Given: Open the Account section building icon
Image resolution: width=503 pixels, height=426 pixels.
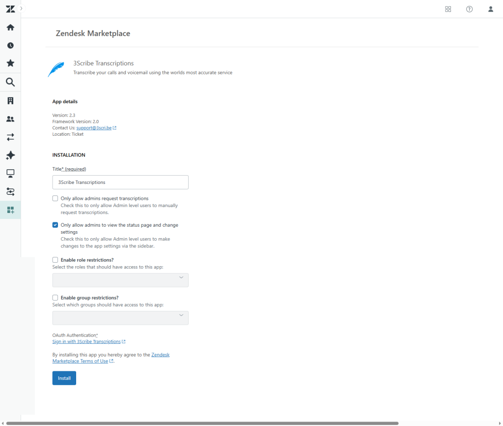Looking at the screenshot, I should pyautogui.click(x=10, y=100).
